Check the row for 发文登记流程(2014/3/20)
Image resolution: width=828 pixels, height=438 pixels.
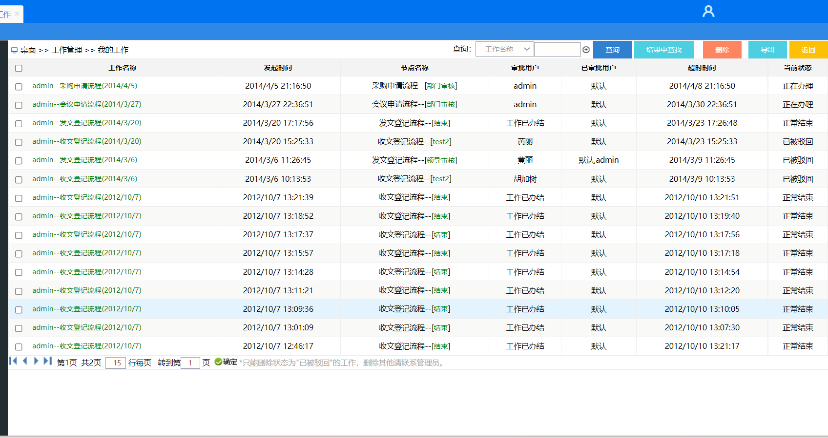19,124
